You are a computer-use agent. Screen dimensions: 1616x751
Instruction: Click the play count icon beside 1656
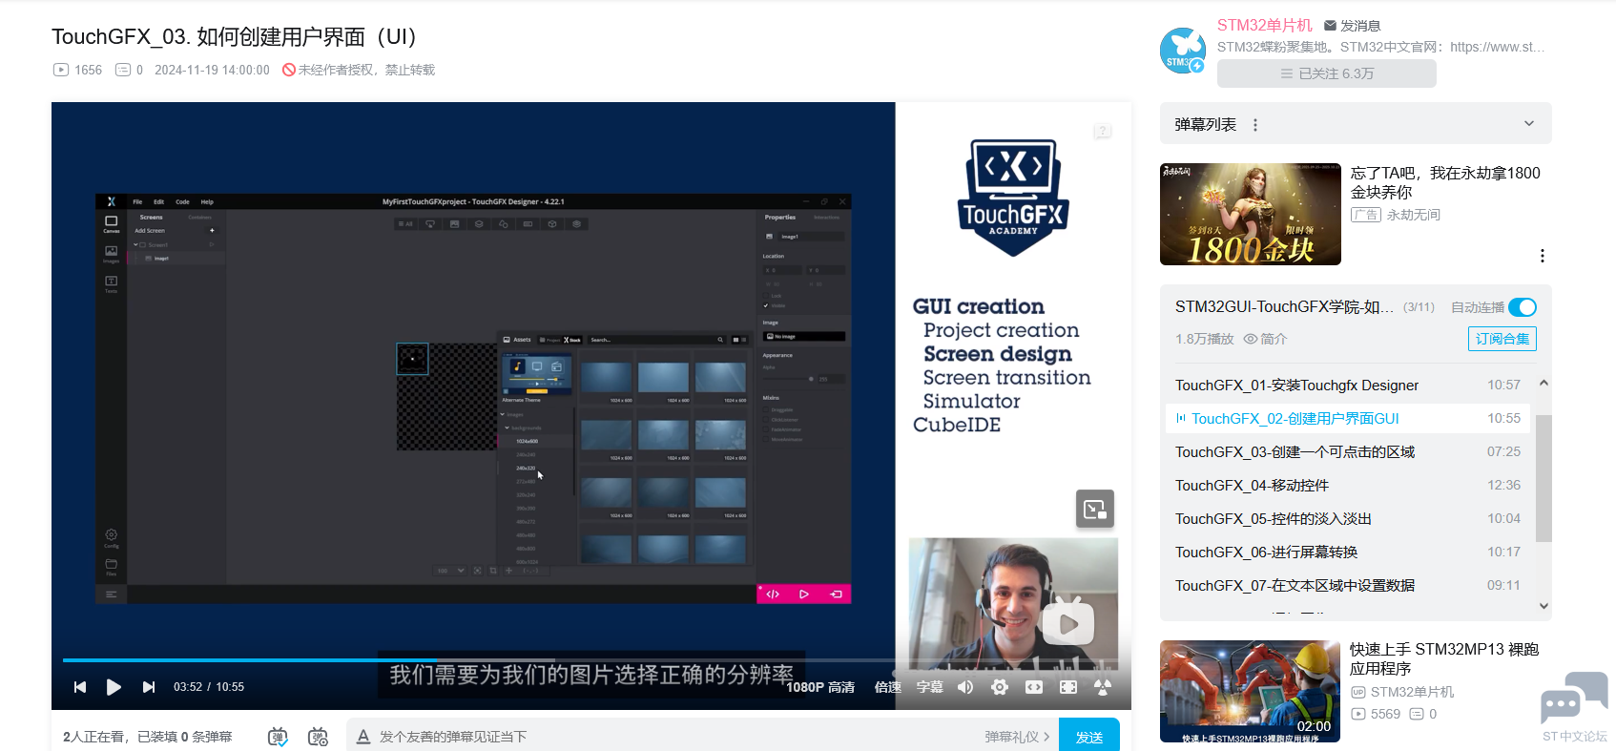pyautogui.click(x=61, y=70)
